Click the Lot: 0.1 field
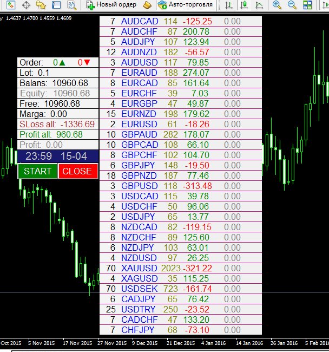This screenshot has height=352, width=329. tap(58, 73)
